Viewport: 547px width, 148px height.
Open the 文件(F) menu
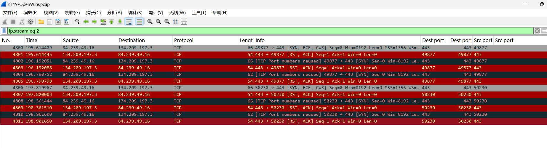(x=10, y=13)
